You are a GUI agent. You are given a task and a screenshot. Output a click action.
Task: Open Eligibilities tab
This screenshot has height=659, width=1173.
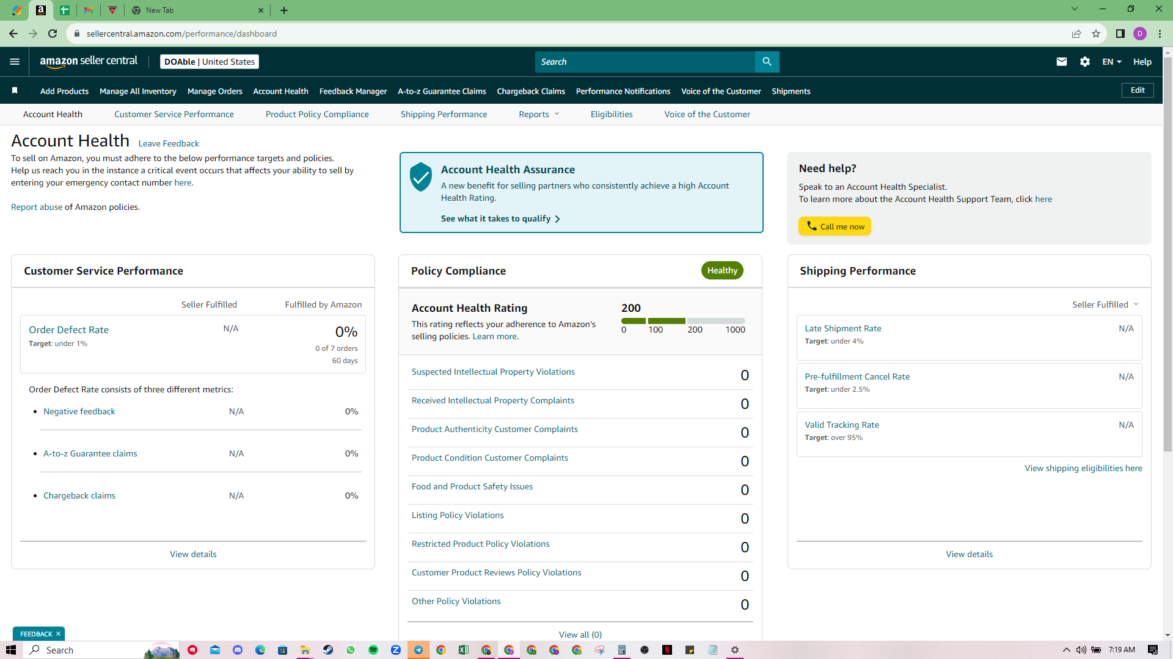pyautogui.click(x=612, y=114)
